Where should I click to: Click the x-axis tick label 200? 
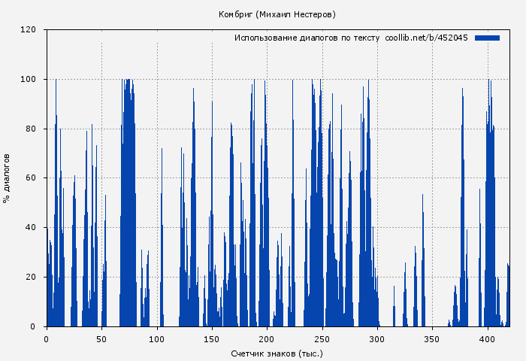point(267,339)
